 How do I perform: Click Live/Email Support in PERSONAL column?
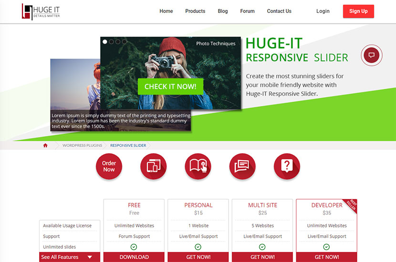tap(198, 236)
